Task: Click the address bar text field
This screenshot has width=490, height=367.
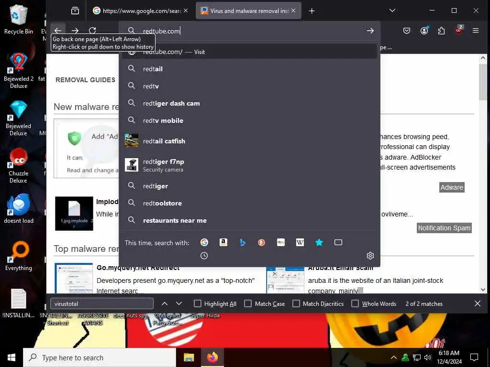Action: coord(250,31)
